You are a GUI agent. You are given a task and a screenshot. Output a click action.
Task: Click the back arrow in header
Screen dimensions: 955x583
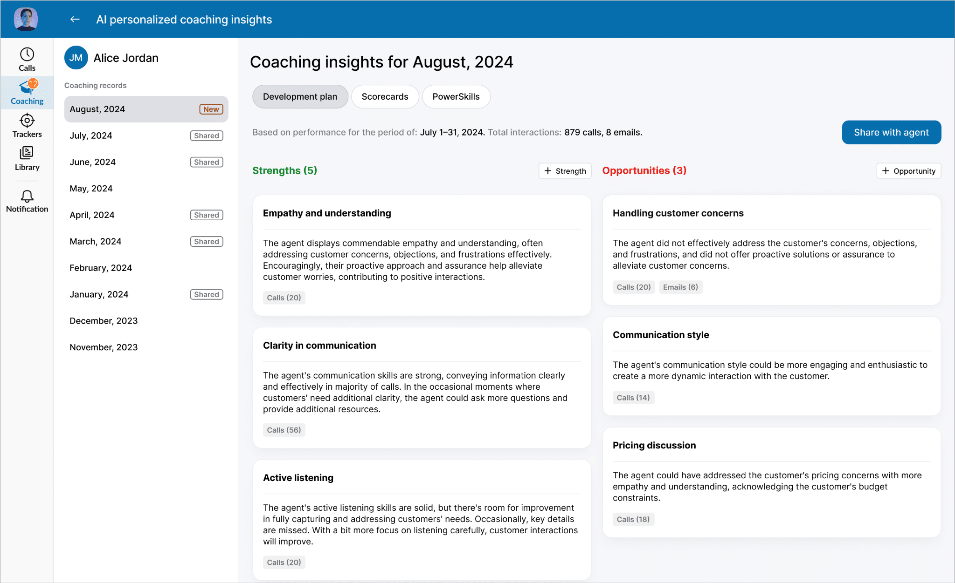(75, 20)
